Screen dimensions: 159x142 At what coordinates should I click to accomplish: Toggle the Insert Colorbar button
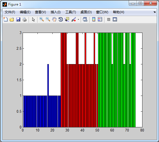point(94,19)
